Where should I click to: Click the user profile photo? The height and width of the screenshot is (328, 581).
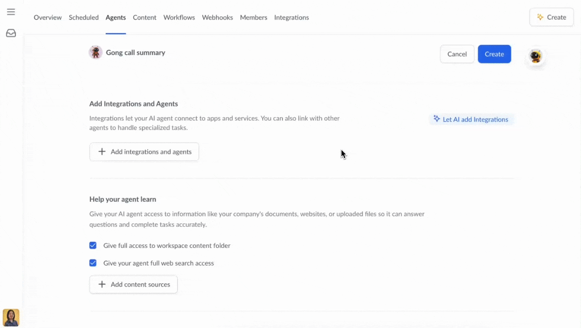(11, 318)
